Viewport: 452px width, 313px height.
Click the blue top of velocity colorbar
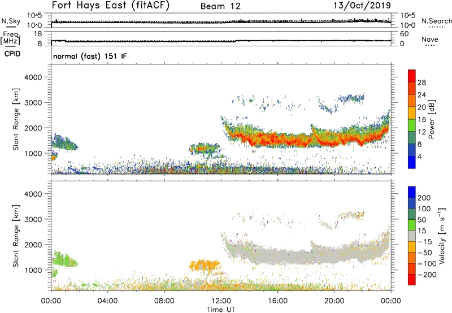point(412,192)
